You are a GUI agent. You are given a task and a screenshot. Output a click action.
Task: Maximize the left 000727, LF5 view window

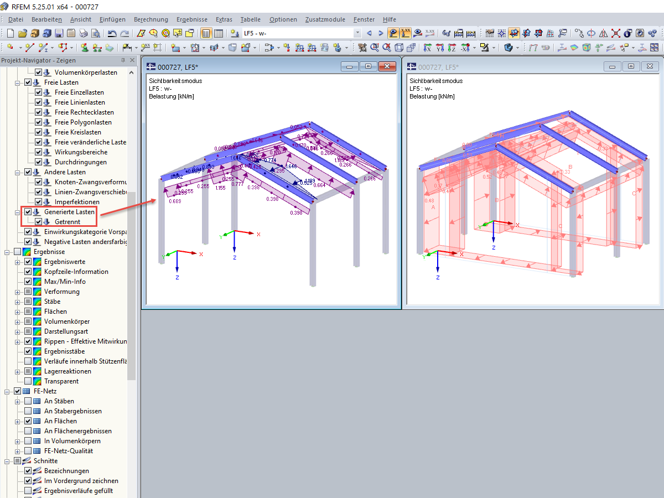click(368, 66)
